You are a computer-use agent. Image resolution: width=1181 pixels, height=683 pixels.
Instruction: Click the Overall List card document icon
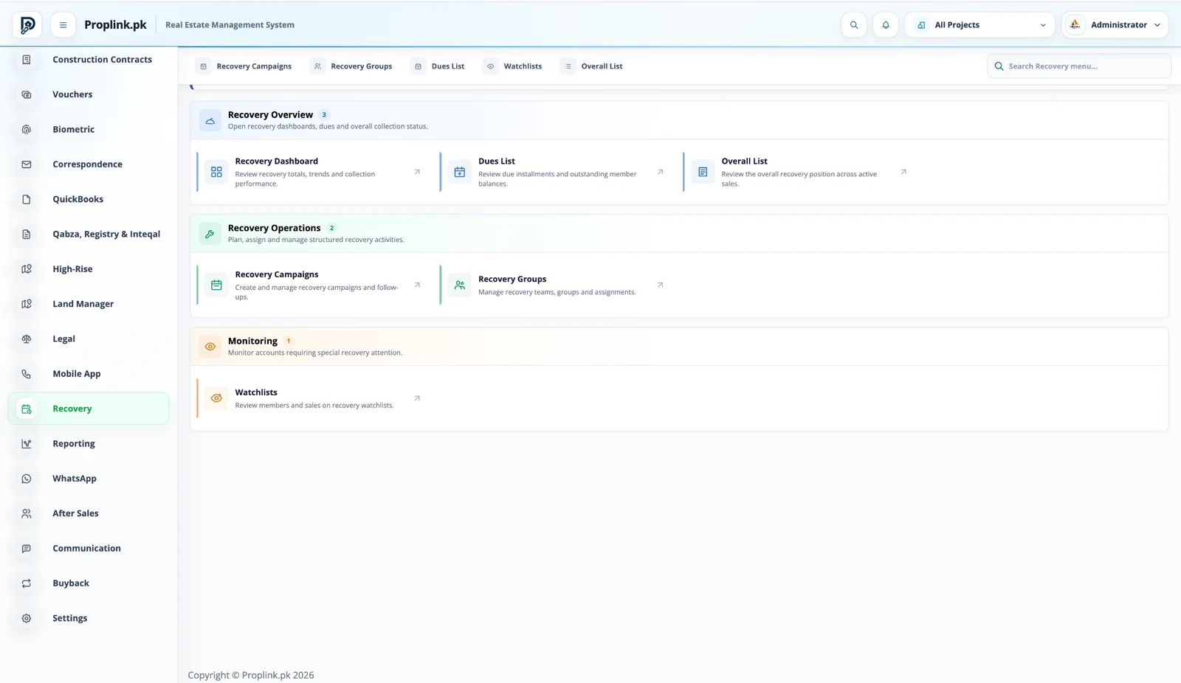point(703,172)
